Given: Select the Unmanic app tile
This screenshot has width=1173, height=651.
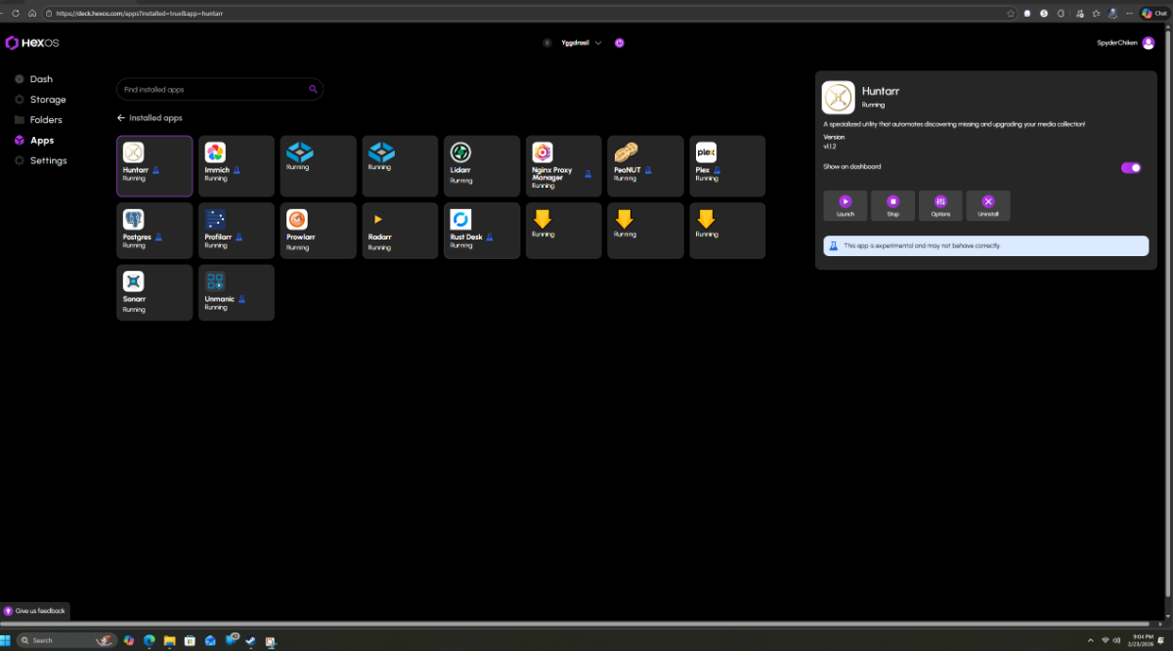Looking at the screenshot, I should coord(237,292).
